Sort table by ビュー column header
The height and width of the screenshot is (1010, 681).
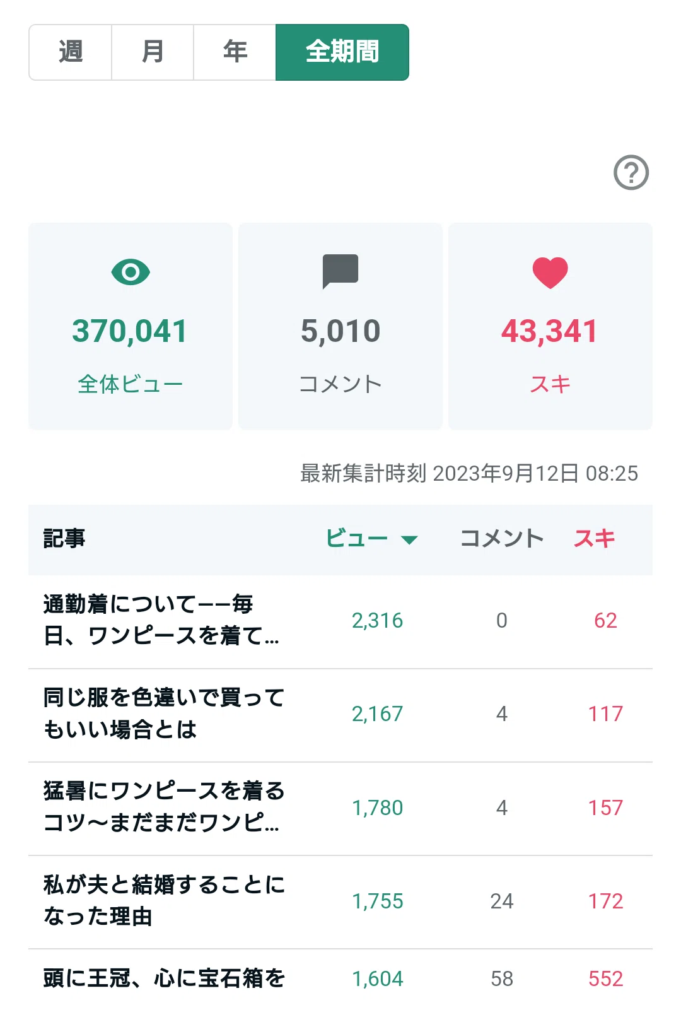(x=357, y=538)
